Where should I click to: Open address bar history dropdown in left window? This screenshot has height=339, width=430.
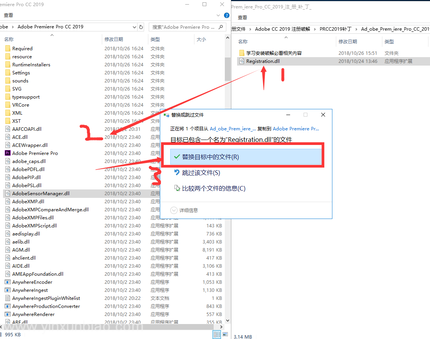click(134, 27)
